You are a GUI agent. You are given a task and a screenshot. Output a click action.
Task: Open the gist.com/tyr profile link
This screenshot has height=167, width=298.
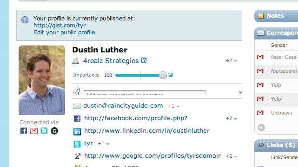(x=60, y=26)
